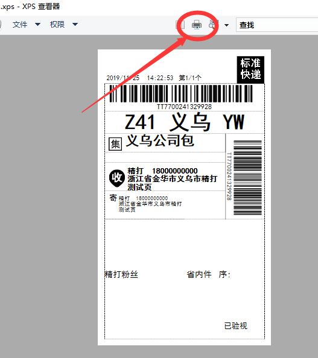Click the zoom magnifier toolbar icon

point(212,25)
